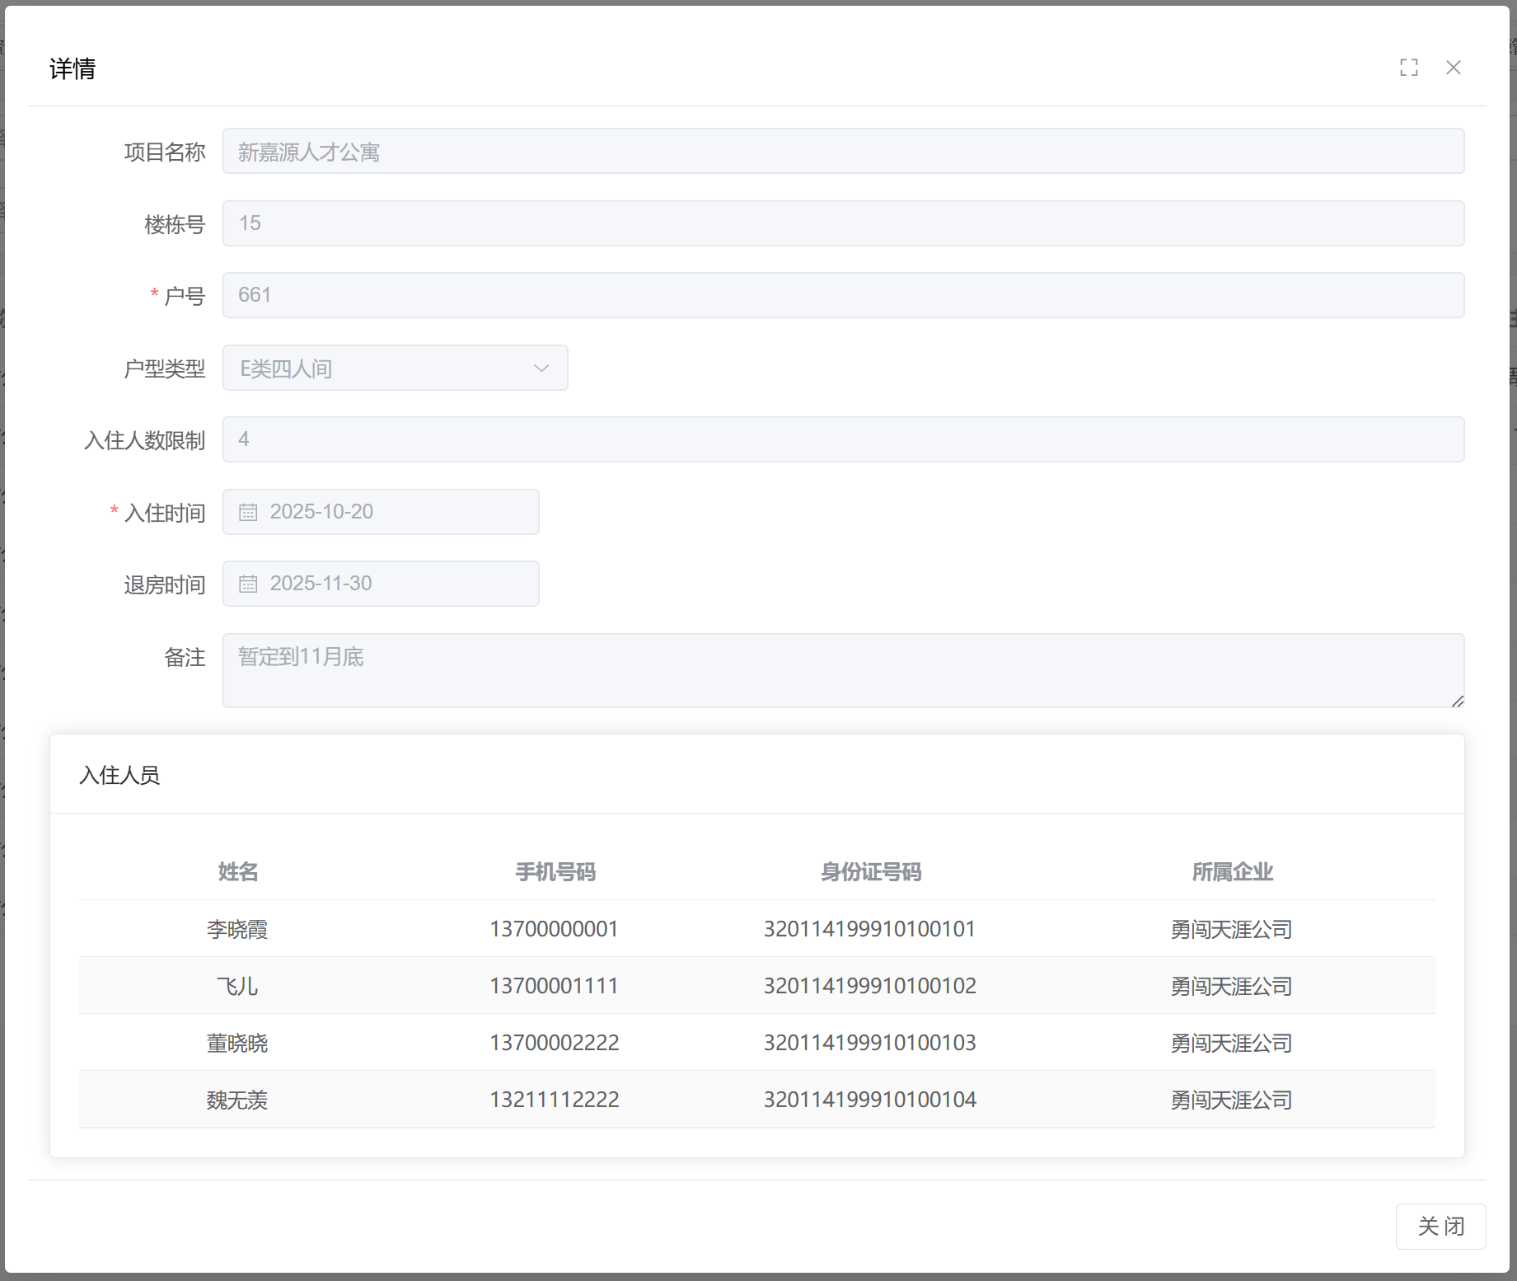This screenshot has height=1281, width=1517.
Task: Open the E类四人间 room type selector
Action: pyautogui.click(x=379, y=368)
